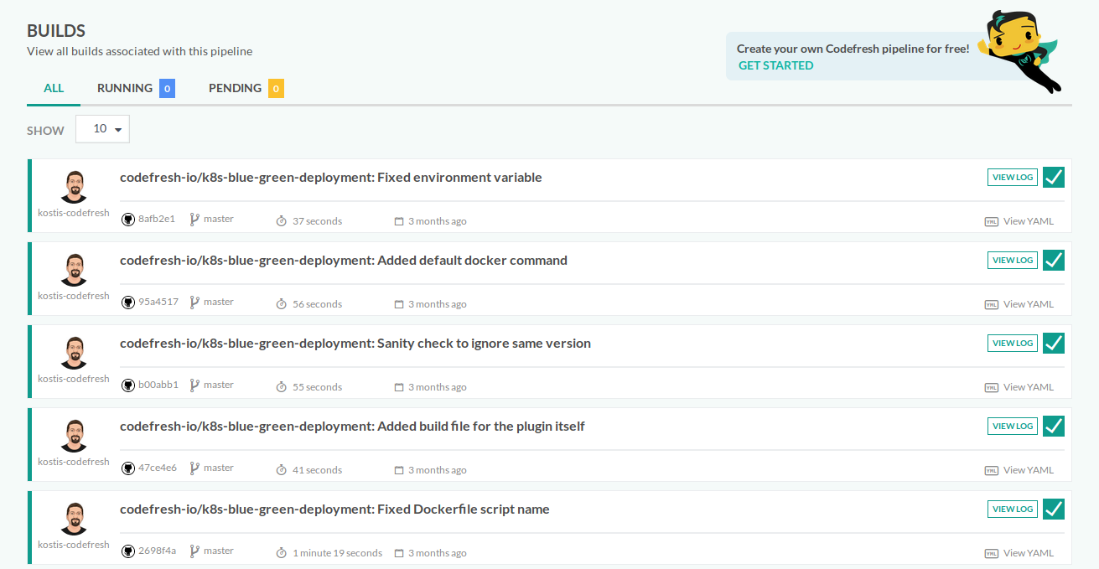Viewport: 1099px width, 569px height.
Task: Click branch icon next to master in 95a4517 build
Action: [x=194, y=303]
